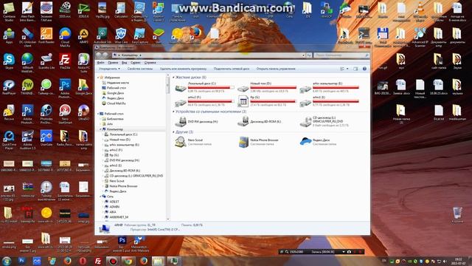This screenshot has height=266, width=472.
Task: Select Дисковод BD-ROM (K:) in main pane
Action: [260, 121]
